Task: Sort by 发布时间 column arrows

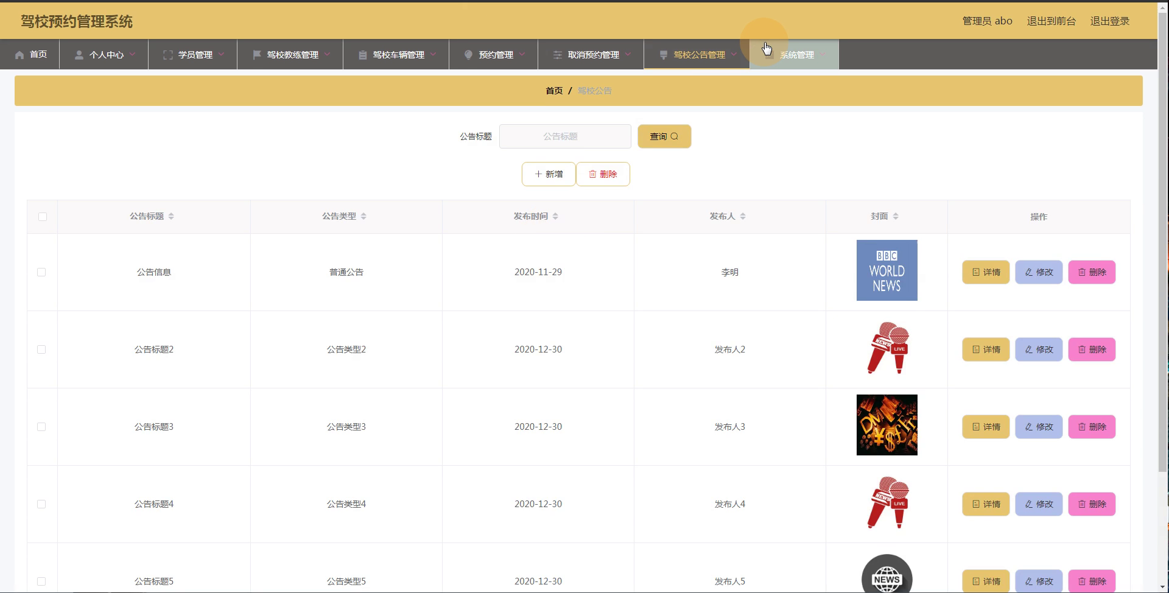Action: [x=555, y=216]
